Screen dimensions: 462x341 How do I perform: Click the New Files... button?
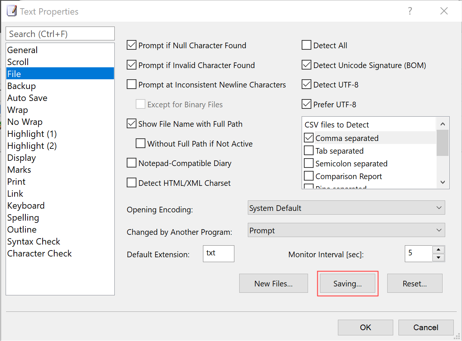pyautogui.click(x=274, y=283)
